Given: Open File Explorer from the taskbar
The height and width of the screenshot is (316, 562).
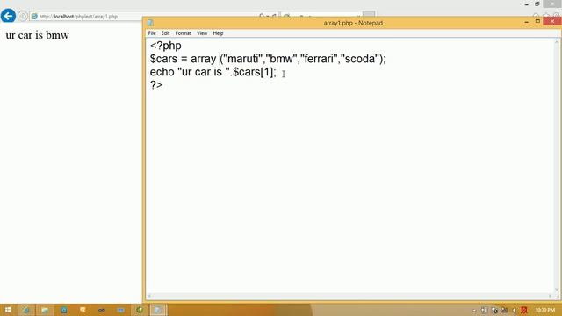Looking at the screenshot, I should (x=45, y=310).
